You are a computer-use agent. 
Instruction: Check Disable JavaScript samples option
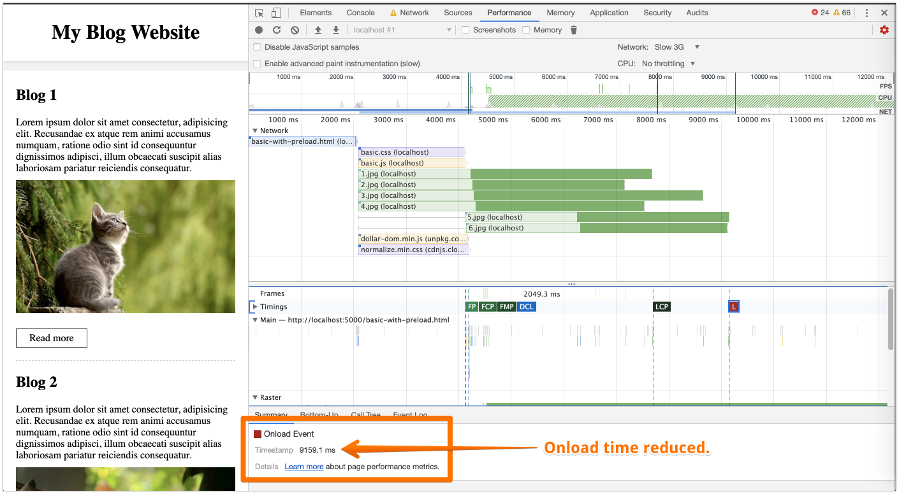(257, 47)
